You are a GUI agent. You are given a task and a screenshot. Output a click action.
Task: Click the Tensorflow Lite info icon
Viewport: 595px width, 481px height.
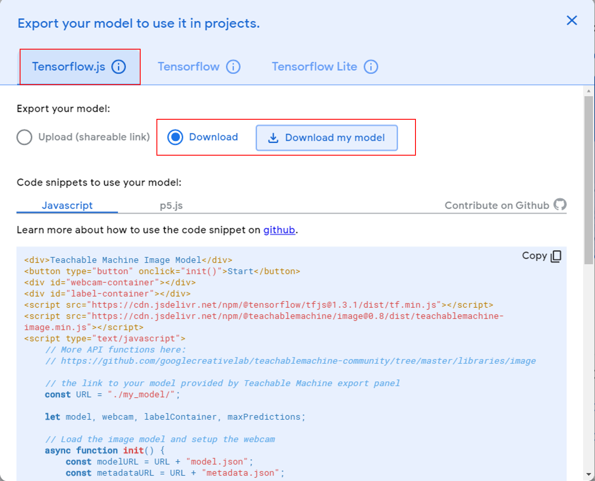click(371, 67)
